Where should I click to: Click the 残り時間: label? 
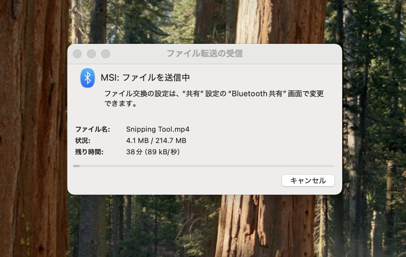point(89,152)
